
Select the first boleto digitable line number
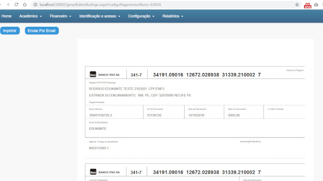coord(207,75)
